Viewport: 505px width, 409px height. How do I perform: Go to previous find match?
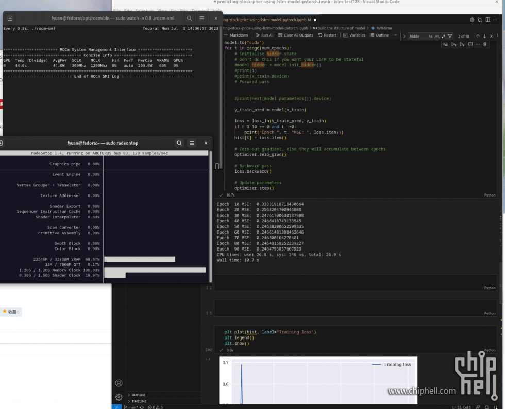(478, 37)
